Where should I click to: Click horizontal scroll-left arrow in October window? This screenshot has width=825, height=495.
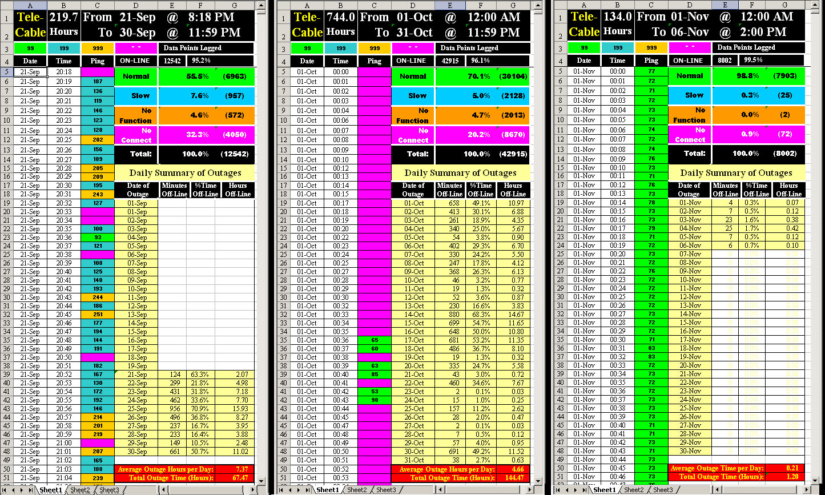click(440, 490)
